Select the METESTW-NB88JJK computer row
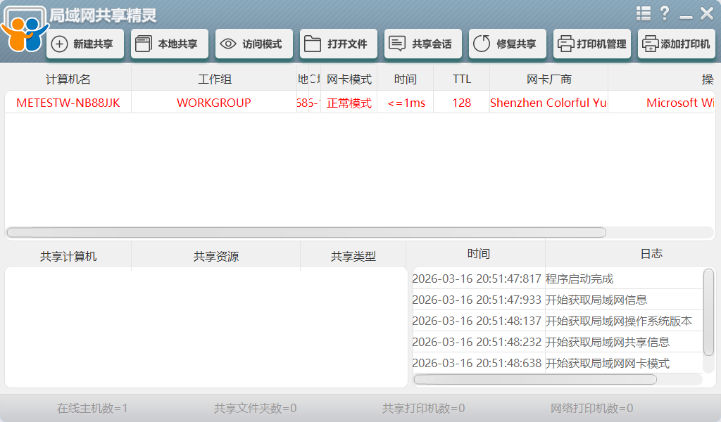Viewport: 721px width, 422px height. (68, 102)
